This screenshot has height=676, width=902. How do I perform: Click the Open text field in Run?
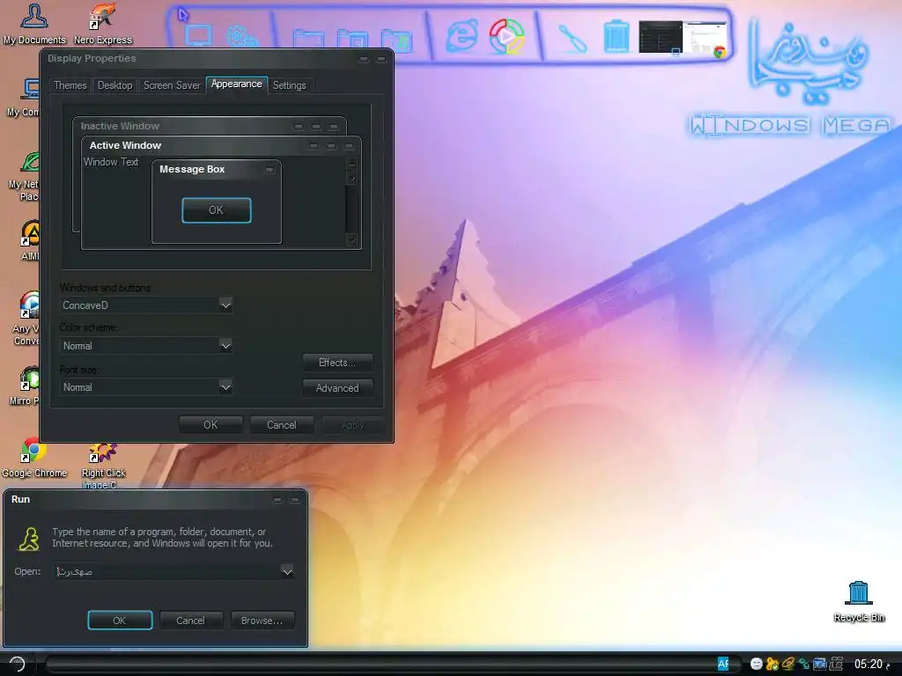click(x=166, y=571)
